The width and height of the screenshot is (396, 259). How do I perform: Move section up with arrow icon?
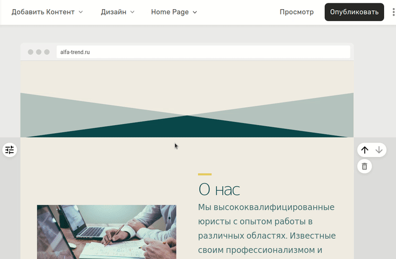coord(365,150)
